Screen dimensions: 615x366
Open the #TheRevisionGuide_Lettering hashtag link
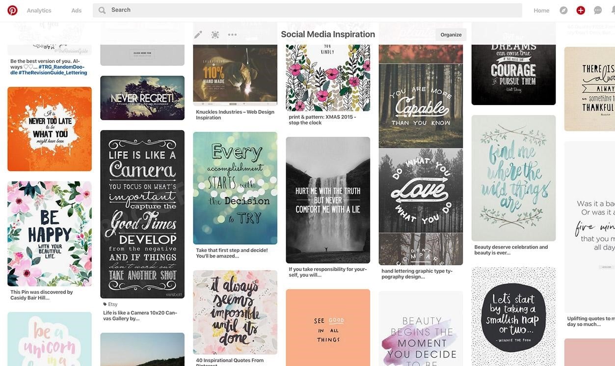coord(53,73)
